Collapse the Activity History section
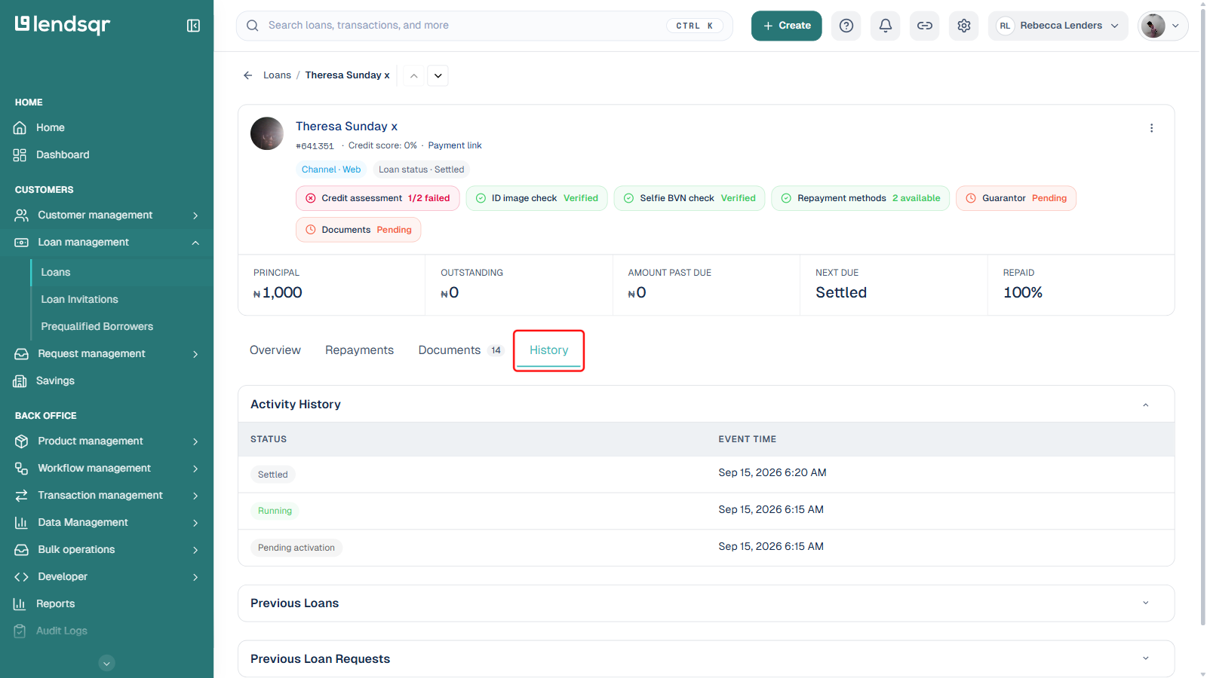This screenshot has width=1207, height=678. coord(1145,405)
